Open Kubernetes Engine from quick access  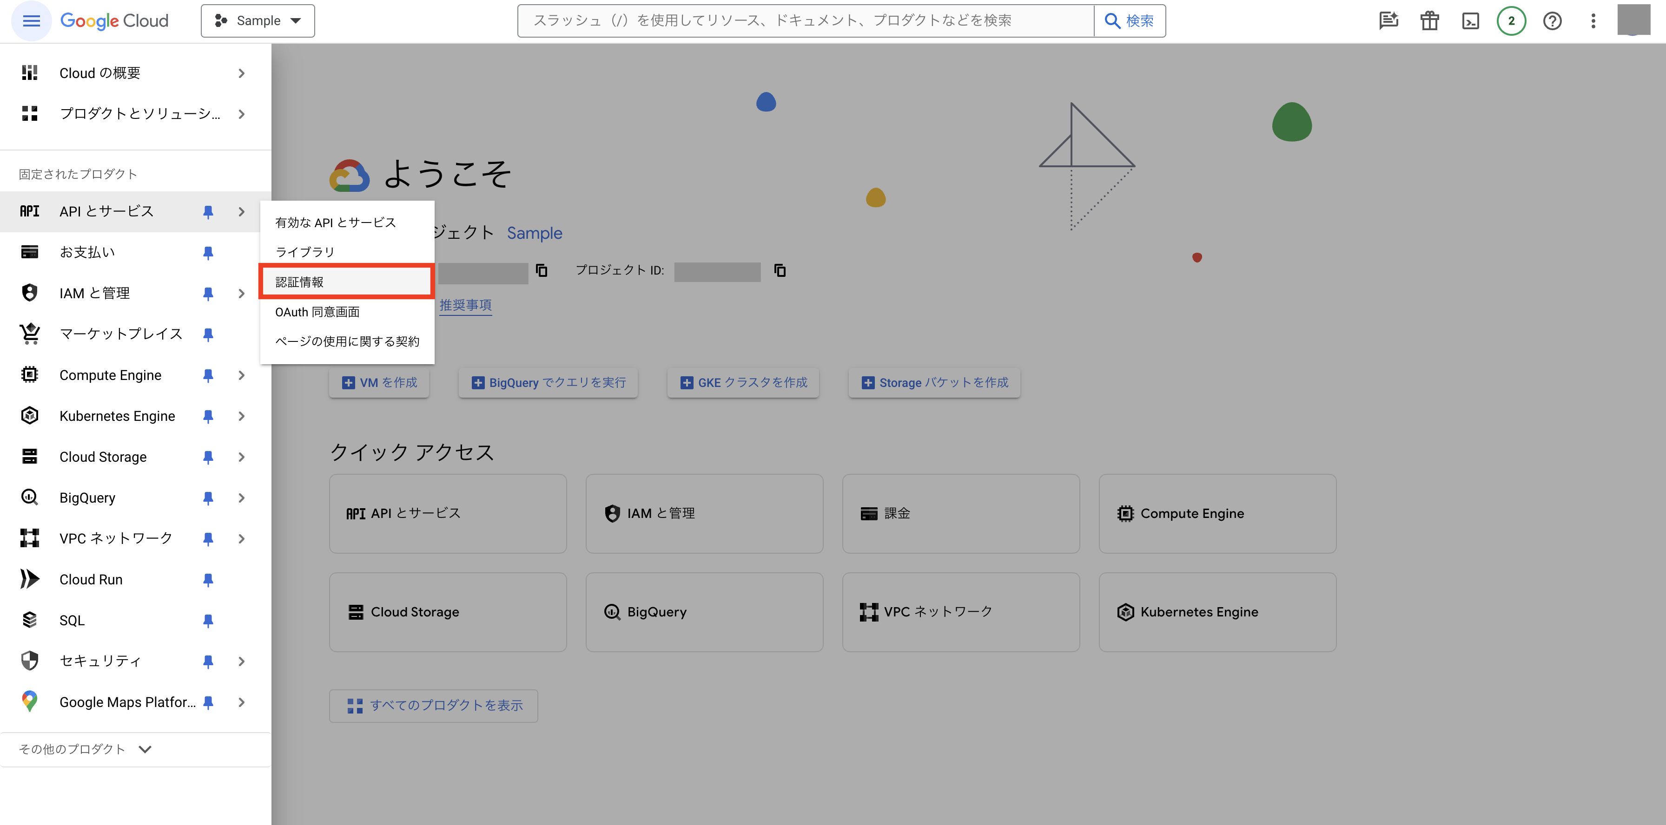tap(1216, 612)
